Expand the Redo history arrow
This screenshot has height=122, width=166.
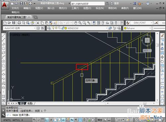click(71, 23)
